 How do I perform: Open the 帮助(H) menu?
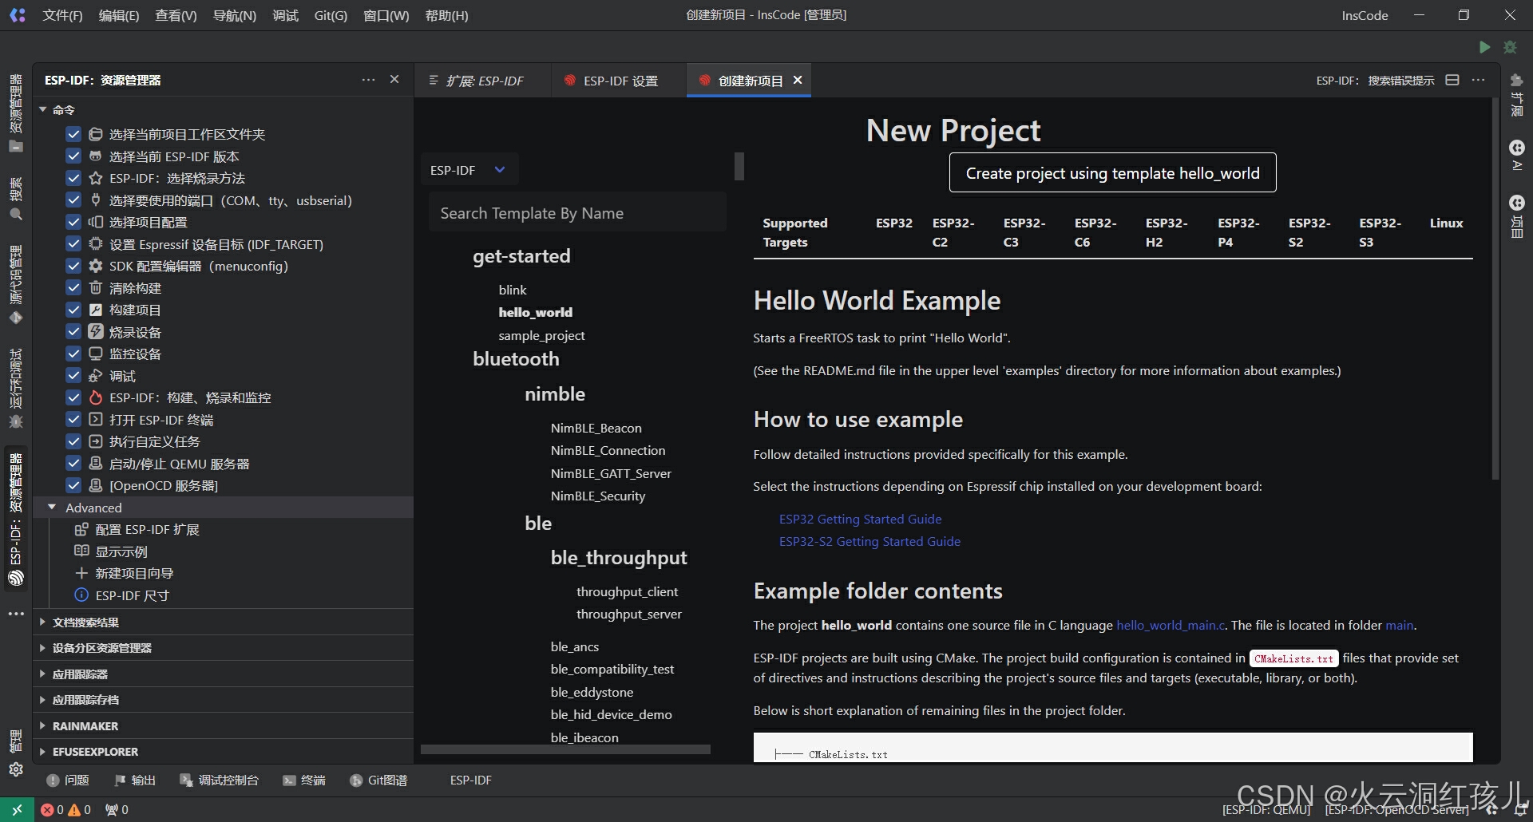point(447,15)
